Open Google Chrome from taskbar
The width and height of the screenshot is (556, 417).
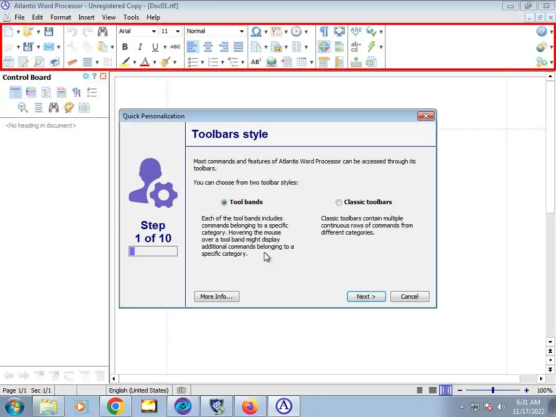click(115, 406)
